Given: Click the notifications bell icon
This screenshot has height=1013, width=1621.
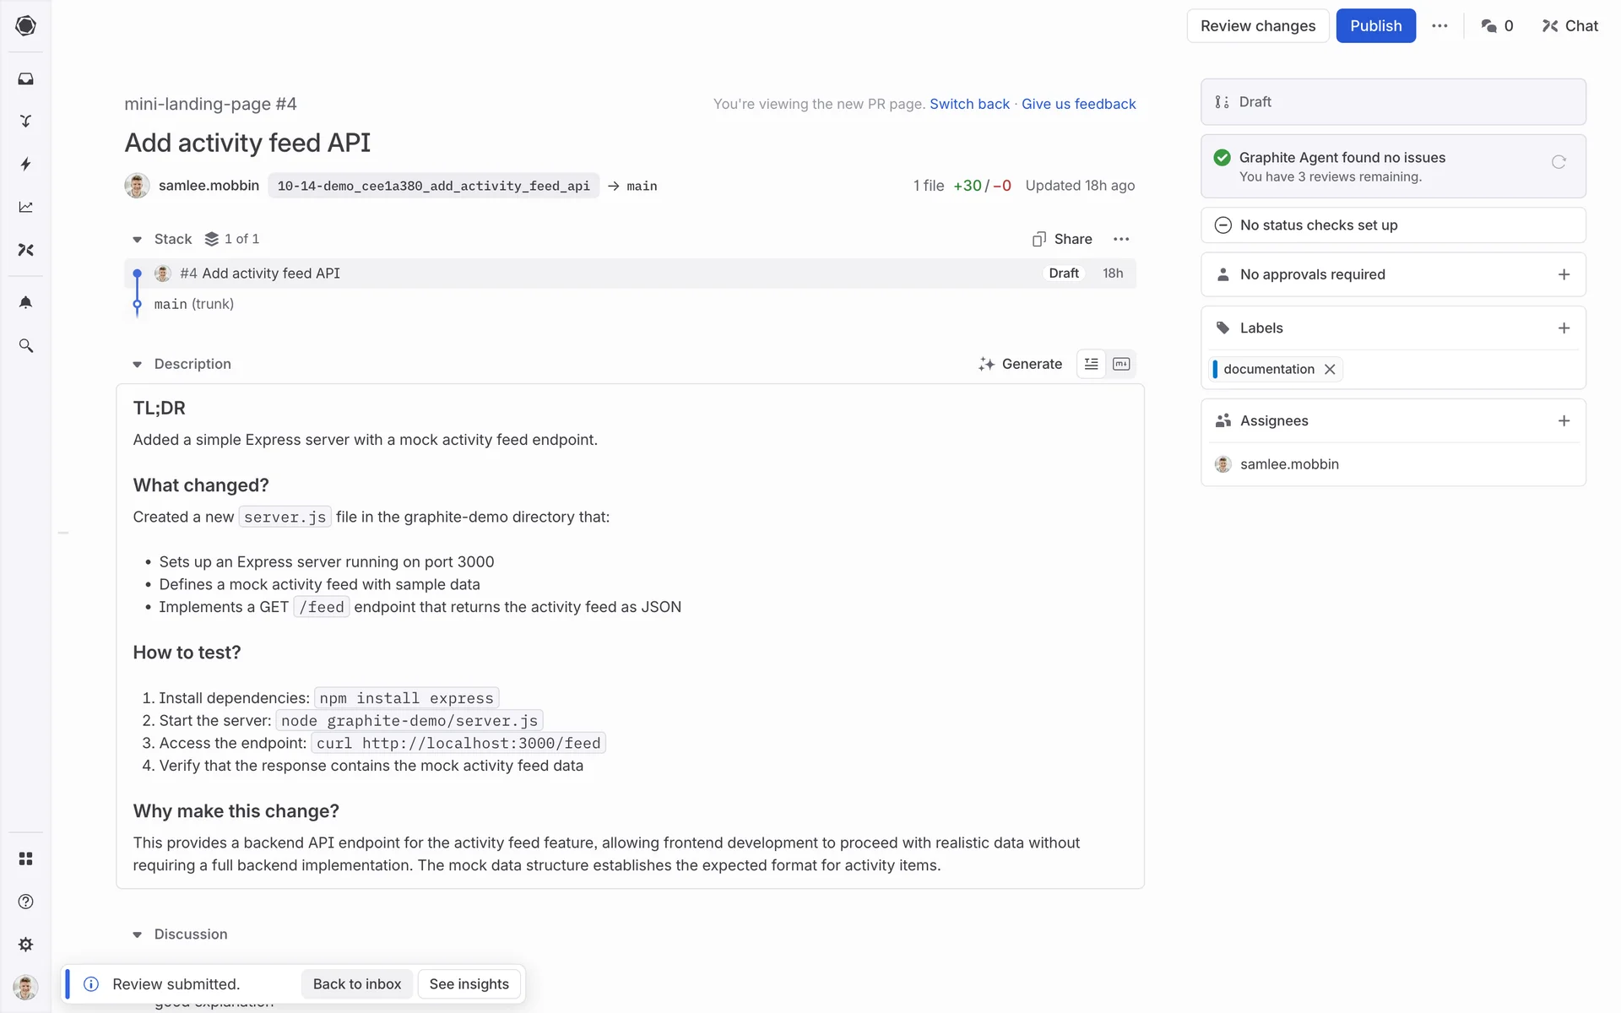Looking at the screenshot, I should (25, 302).
